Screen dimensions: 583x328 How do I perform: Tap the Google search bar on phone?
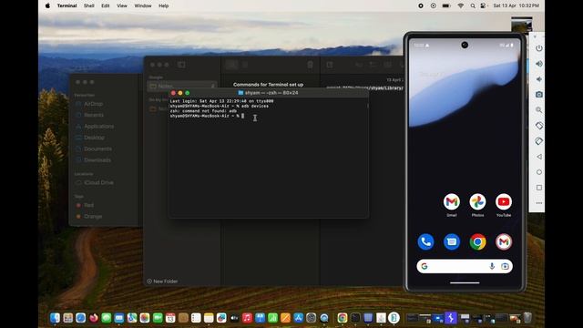[x=465, y=266]
